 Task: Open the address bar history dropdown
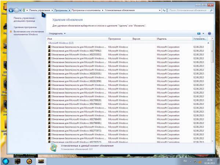pyautogui.click(x=159, y=10)
